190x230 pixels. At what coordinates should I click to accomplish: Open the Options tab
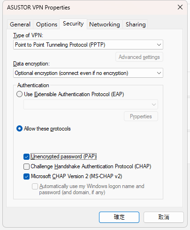(x=46, y=25)
